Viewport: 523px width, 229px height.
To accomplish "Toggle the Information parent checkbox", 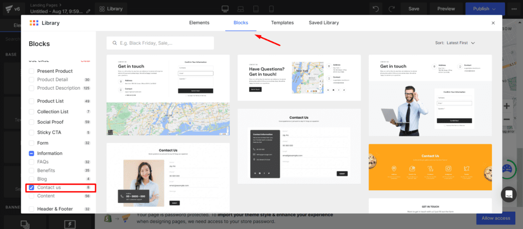I will pyautogui.click(x=31, y=154).
